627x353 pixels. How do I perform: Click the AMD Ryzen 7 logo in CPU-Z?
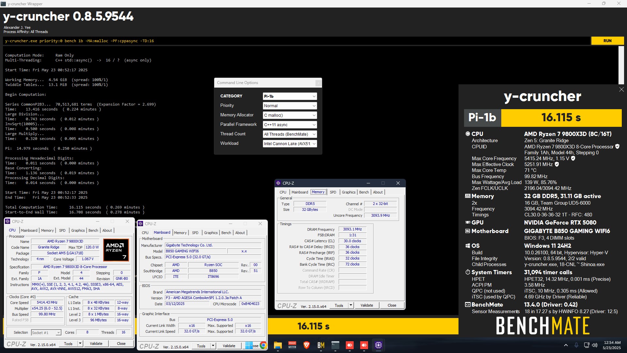[x=116, y=250]
